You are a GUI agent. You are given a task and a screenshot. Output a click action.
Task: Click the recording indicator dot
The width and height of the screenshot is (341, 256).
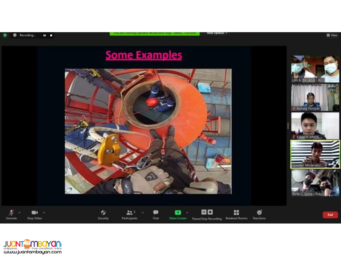click(15, 35)
